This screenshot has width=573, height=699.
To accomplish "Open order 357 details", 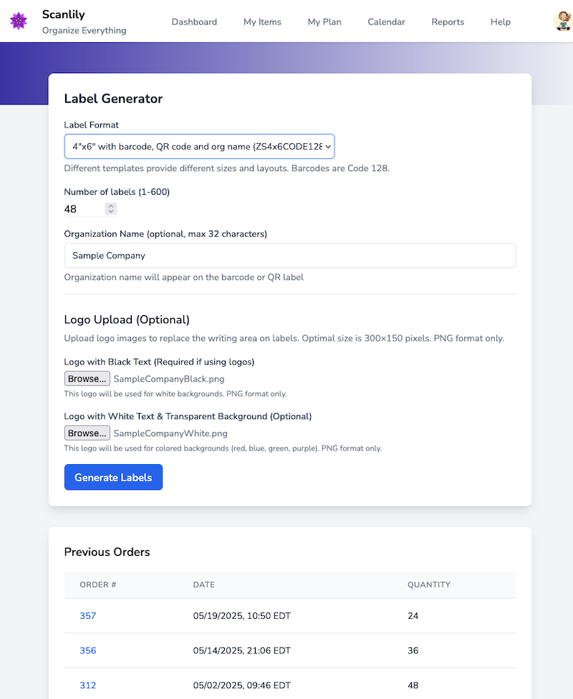I will [87, 615].
